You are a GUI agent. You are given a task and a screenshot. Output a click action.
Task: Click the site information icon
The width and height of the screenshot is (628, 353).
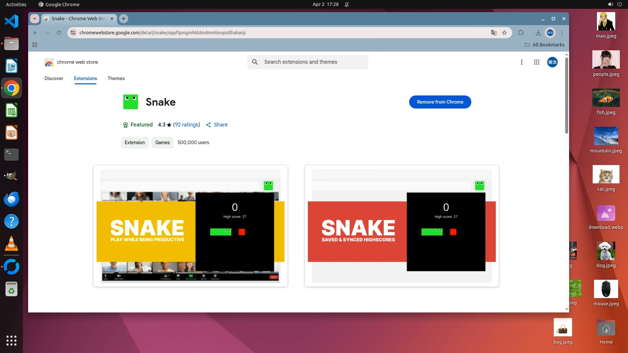click(73, 33)
